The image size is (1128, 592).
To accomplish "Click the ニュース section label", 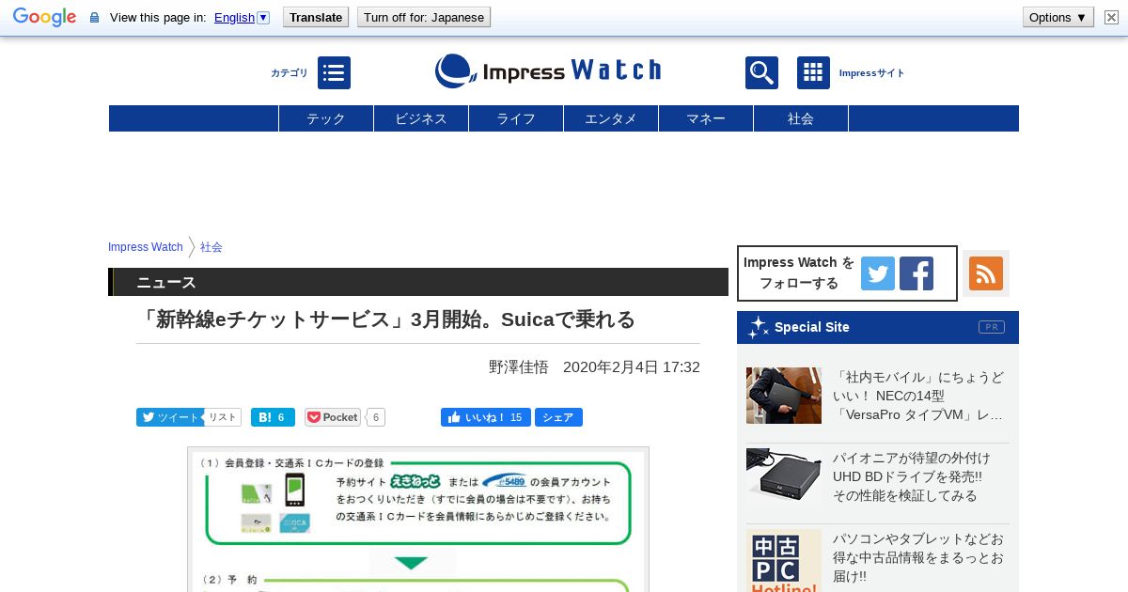I will coord(166,282).
